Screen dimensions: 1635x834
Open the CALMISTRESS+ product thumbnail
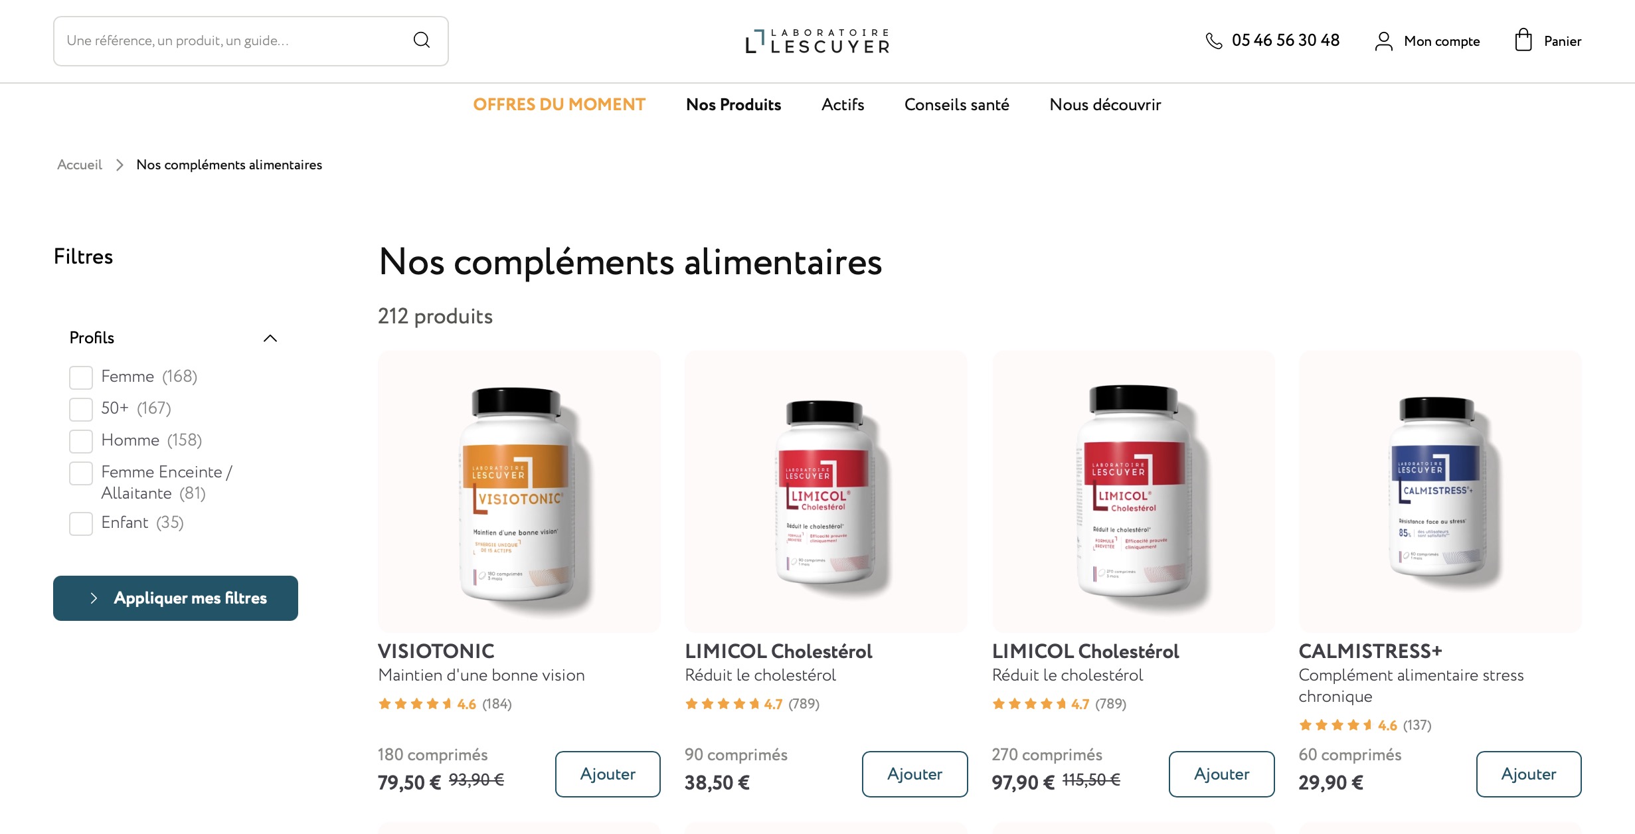click(1440, 491)
